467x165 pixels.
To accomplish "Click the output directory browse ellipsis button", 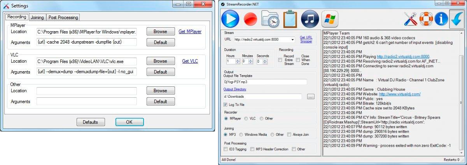I will point(311,97).
